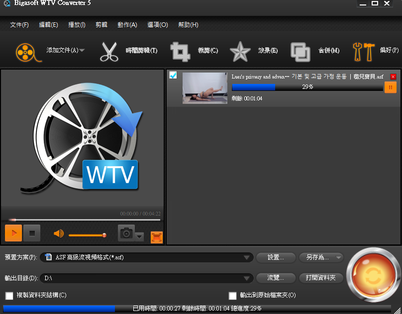This screenshot has width=402, height=314.
Task: Click the ASF format page icon in profile
Action: point(48,257)
